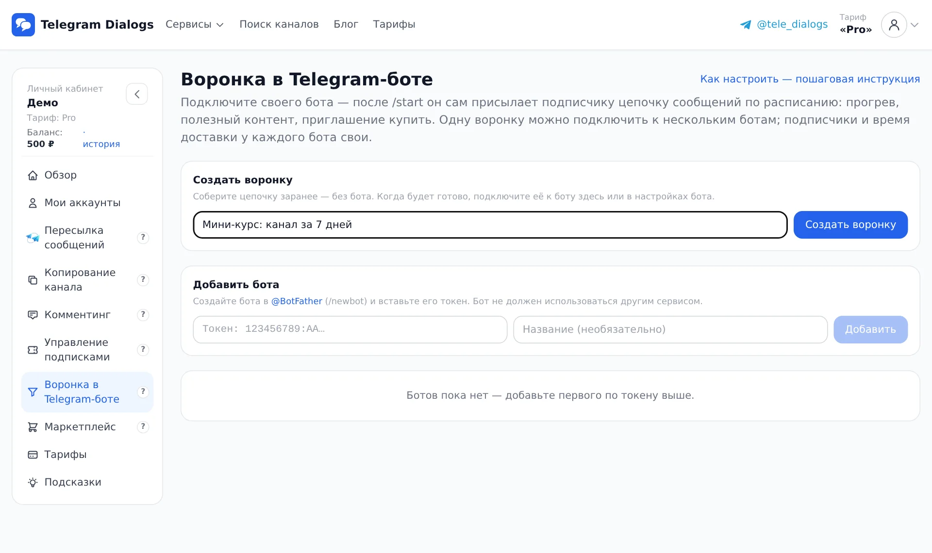The width and height of the screenshot is (932, 553).
Task: Expand the account menu chevron
Action: (915, 25)
